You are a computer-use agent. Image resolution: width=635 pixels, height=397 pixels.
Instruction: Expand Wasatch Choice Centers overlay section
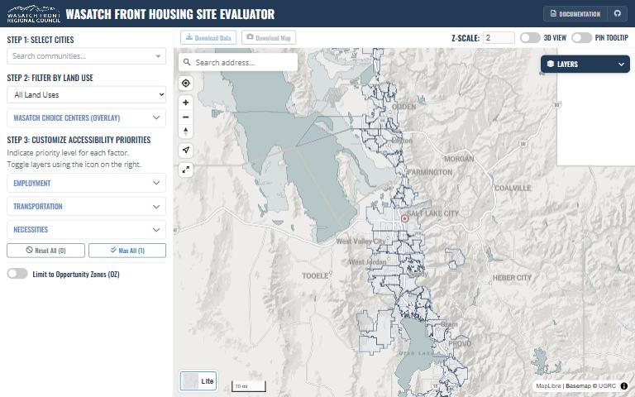click(86, 118)
